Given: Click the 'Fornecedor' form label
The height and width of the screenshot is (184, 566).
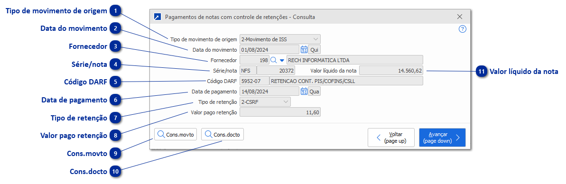Looking at the screenshot, I should 223,60.
